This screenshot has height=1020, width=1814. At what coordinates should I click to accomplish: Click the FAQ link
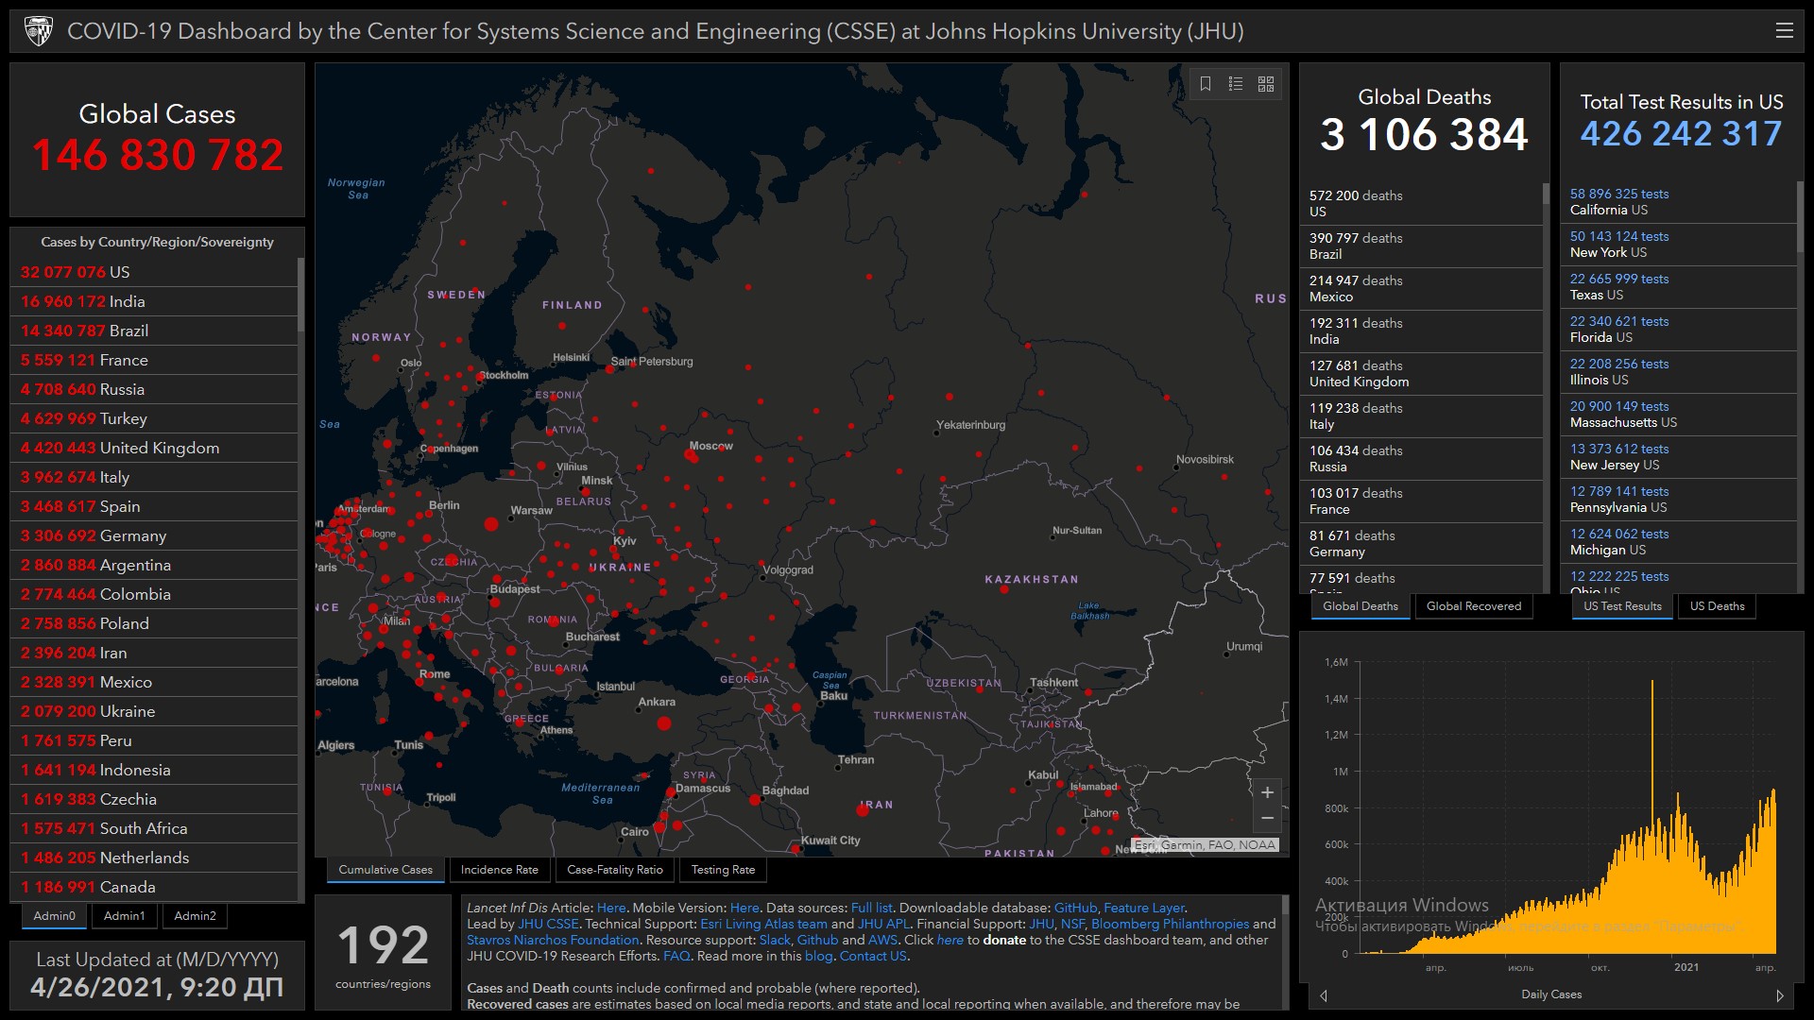pyautogui.click(x=676, y=956)
